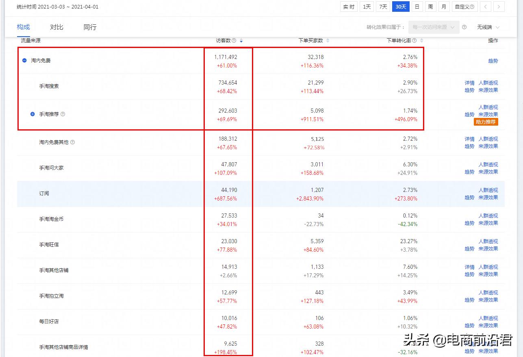Switch to the 对比 tab
Image resolution: width=523 pixels, height=357 pixels.
click(x=56, y=27)
